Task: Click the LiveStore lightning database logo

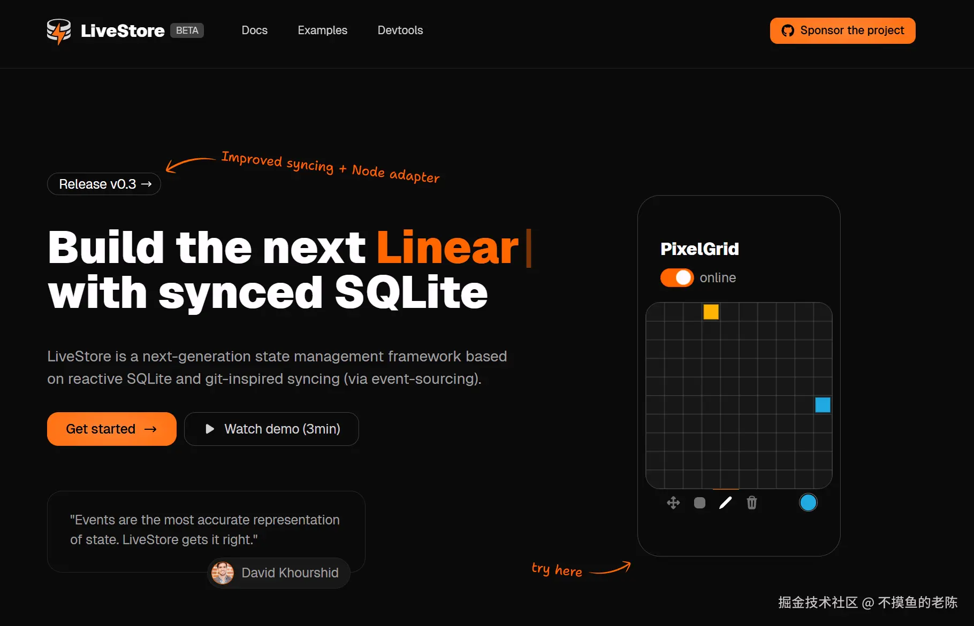Action: pyautogui.click(x=59, y=32)
